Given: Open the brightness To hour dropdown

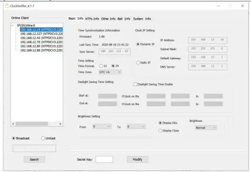Looking at the screenshot, I should tap(136, 126).
